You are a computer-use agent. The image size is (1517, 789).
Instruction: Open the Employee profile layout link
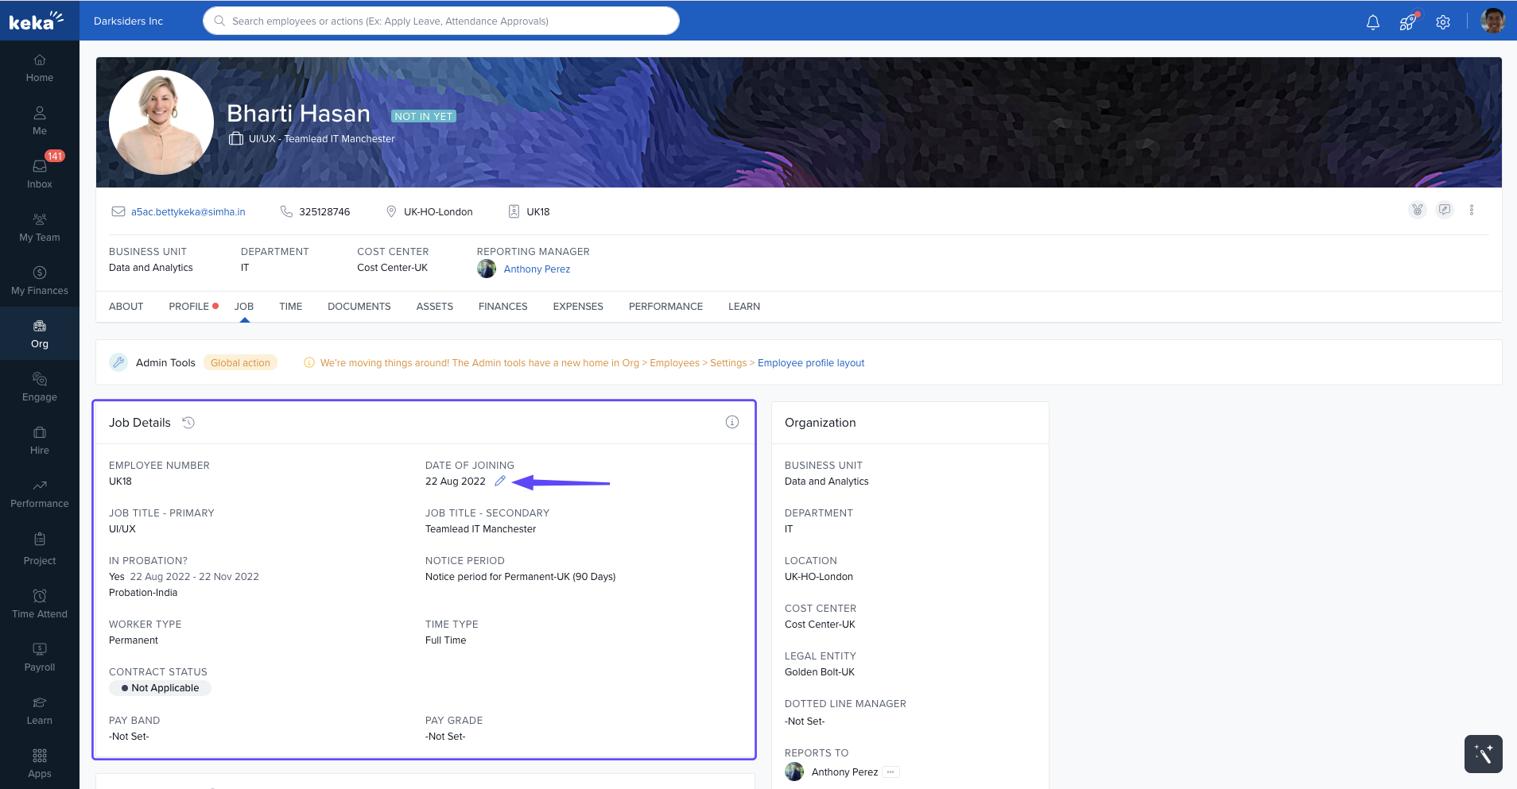(x=810, y=363)
